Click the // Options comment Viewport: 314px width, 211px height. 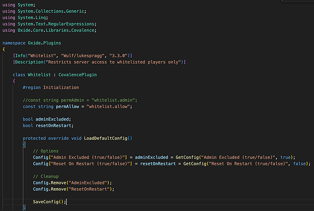pos(46,151)
